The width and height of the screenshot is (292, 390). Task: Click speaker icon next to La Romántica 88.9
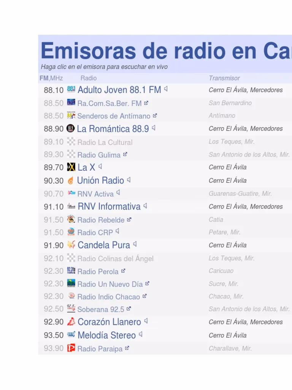154,128
